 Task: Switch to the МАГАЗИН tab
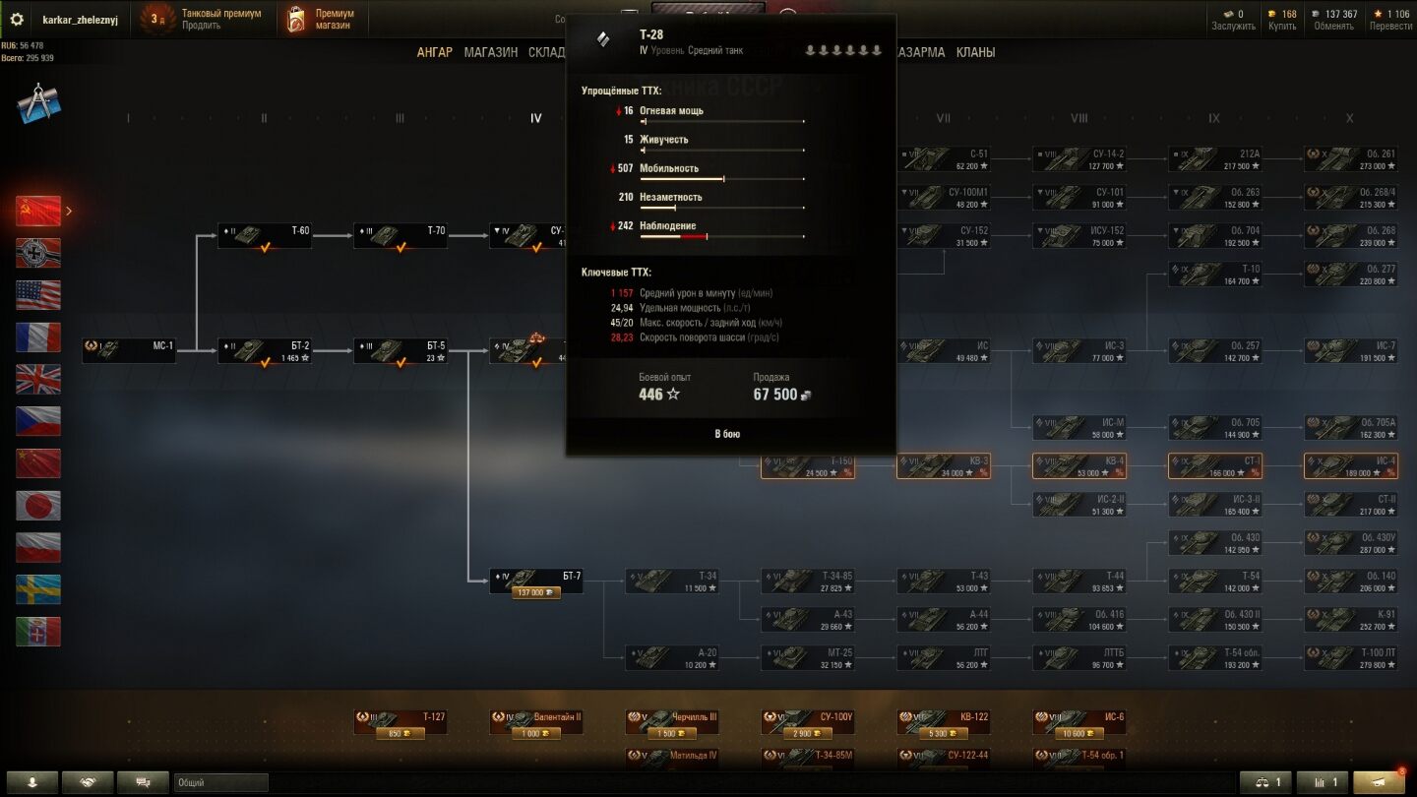tap(491, 52)
